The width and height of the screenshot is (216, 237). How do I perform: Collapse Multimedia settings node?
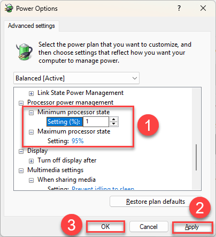pos(21,171)
